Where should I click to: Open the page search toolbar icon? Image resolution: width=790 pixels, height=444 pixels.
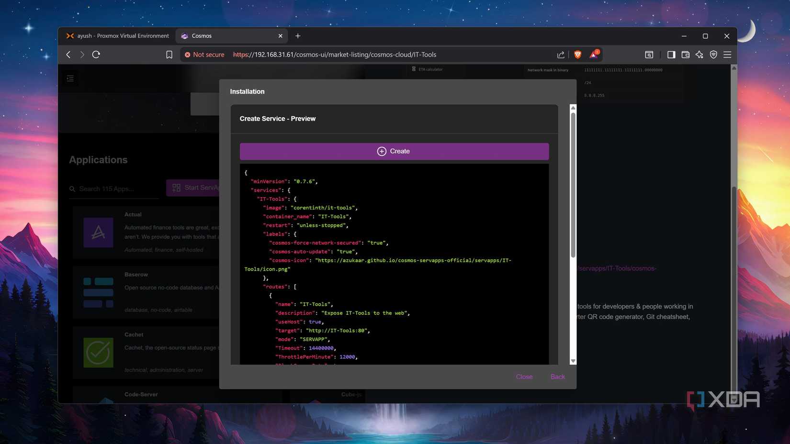[649, 55]
